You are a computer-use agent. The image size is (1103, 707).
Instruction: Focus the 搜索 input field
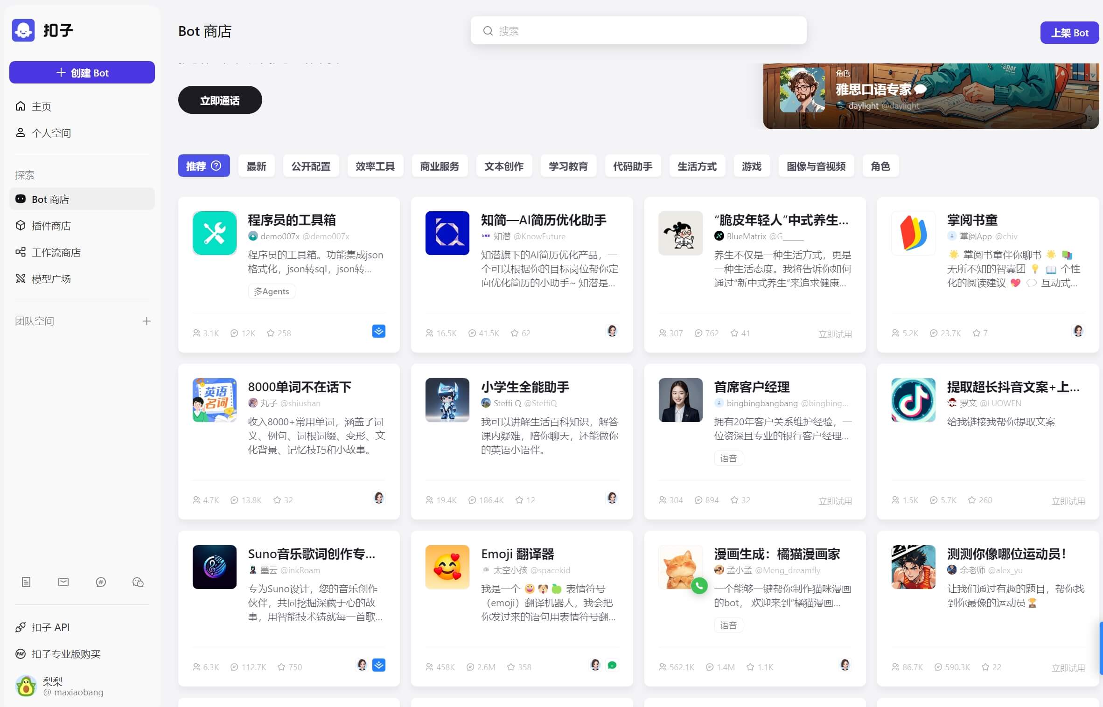644,31
